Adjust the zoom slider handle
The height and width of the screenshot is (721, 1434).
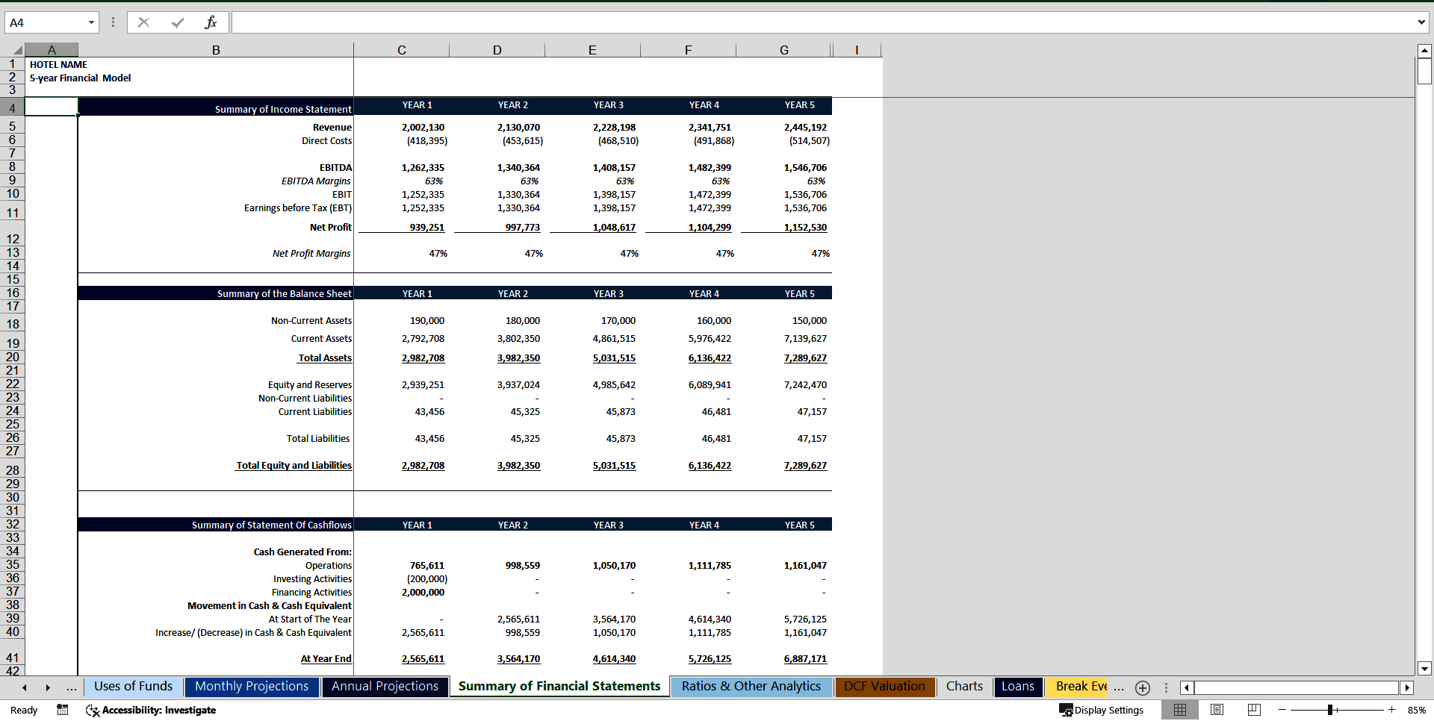[x=1330, y=710]
